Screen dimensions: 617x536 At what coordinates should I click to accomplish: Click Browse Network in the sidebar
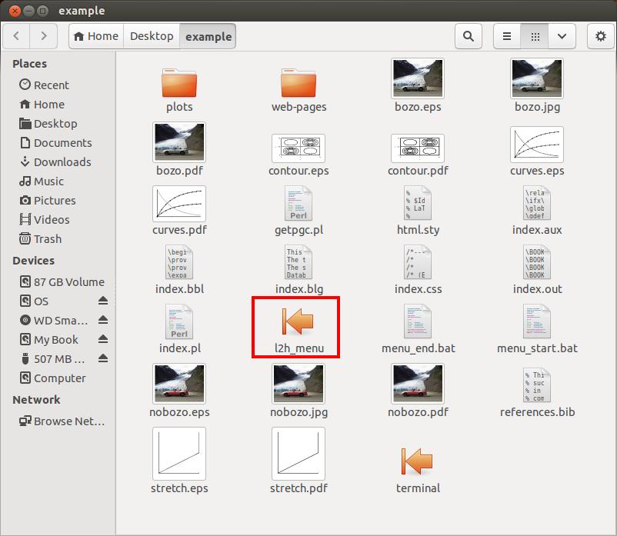tap(68, 421)
